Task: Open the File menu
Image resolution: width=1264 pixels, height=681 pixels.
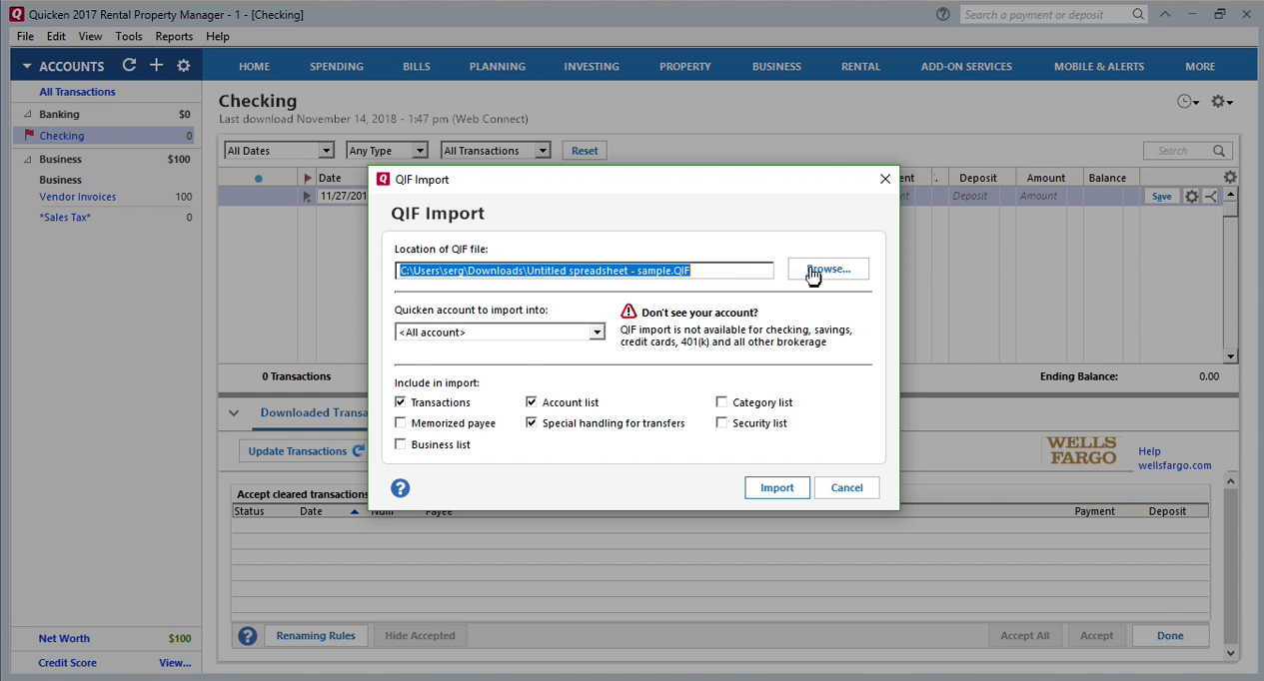Action: click(x=25, y=36)
